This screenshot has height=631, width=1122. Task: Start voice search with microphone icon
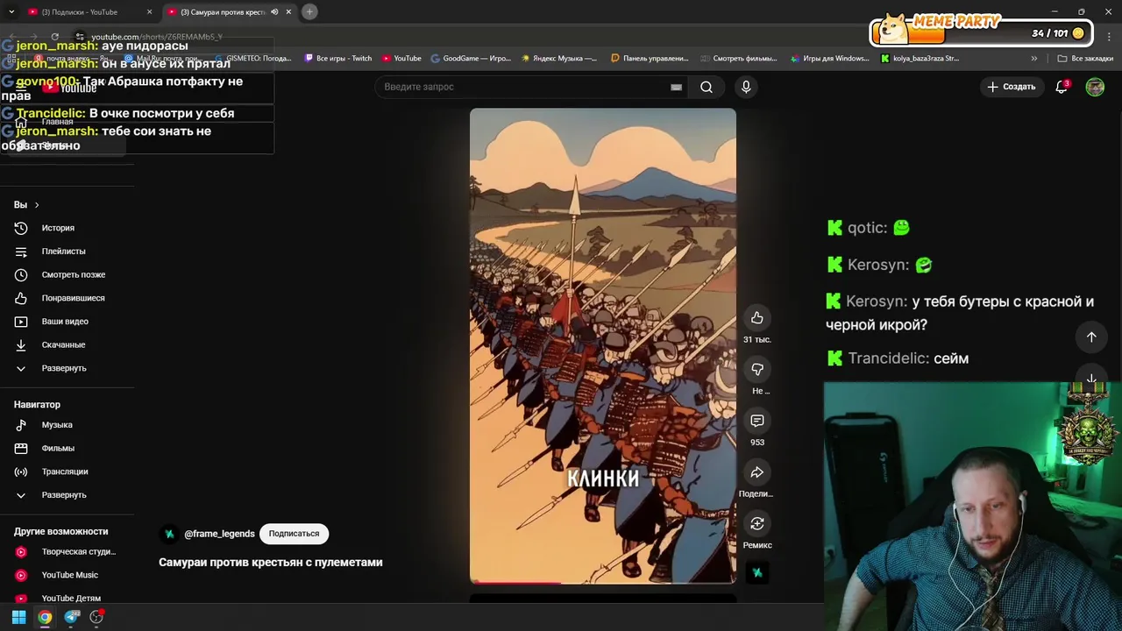click(746, 87)
